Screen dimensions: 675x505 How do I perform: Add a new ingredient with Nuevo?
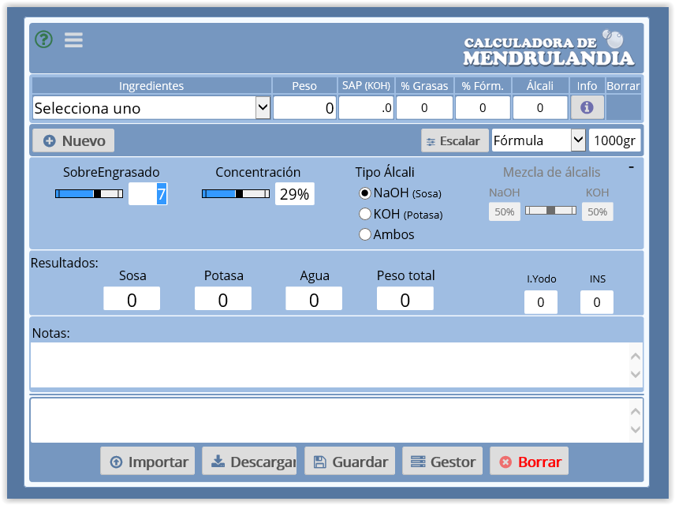point(73,140)
